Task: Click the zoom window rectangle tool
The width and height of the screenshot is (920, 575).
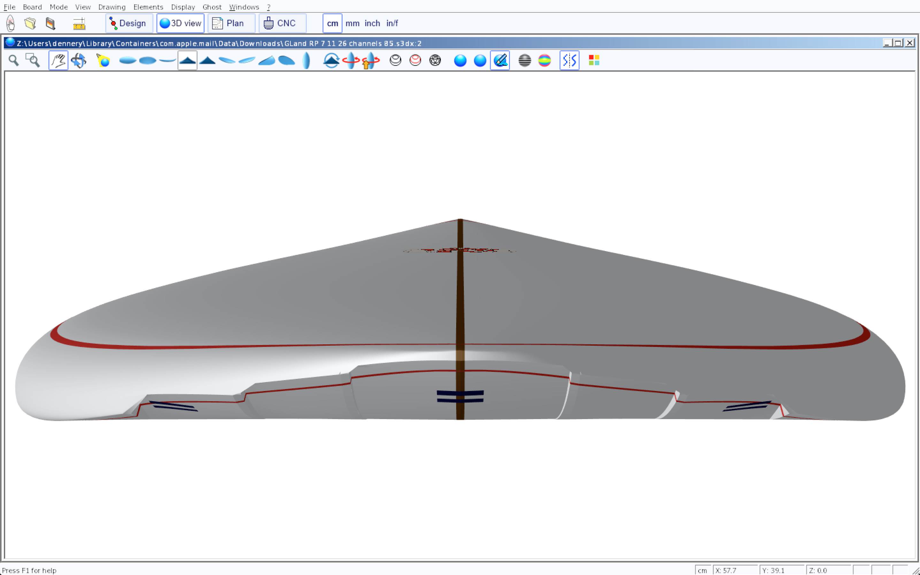Action: click(x=33, y=60)
